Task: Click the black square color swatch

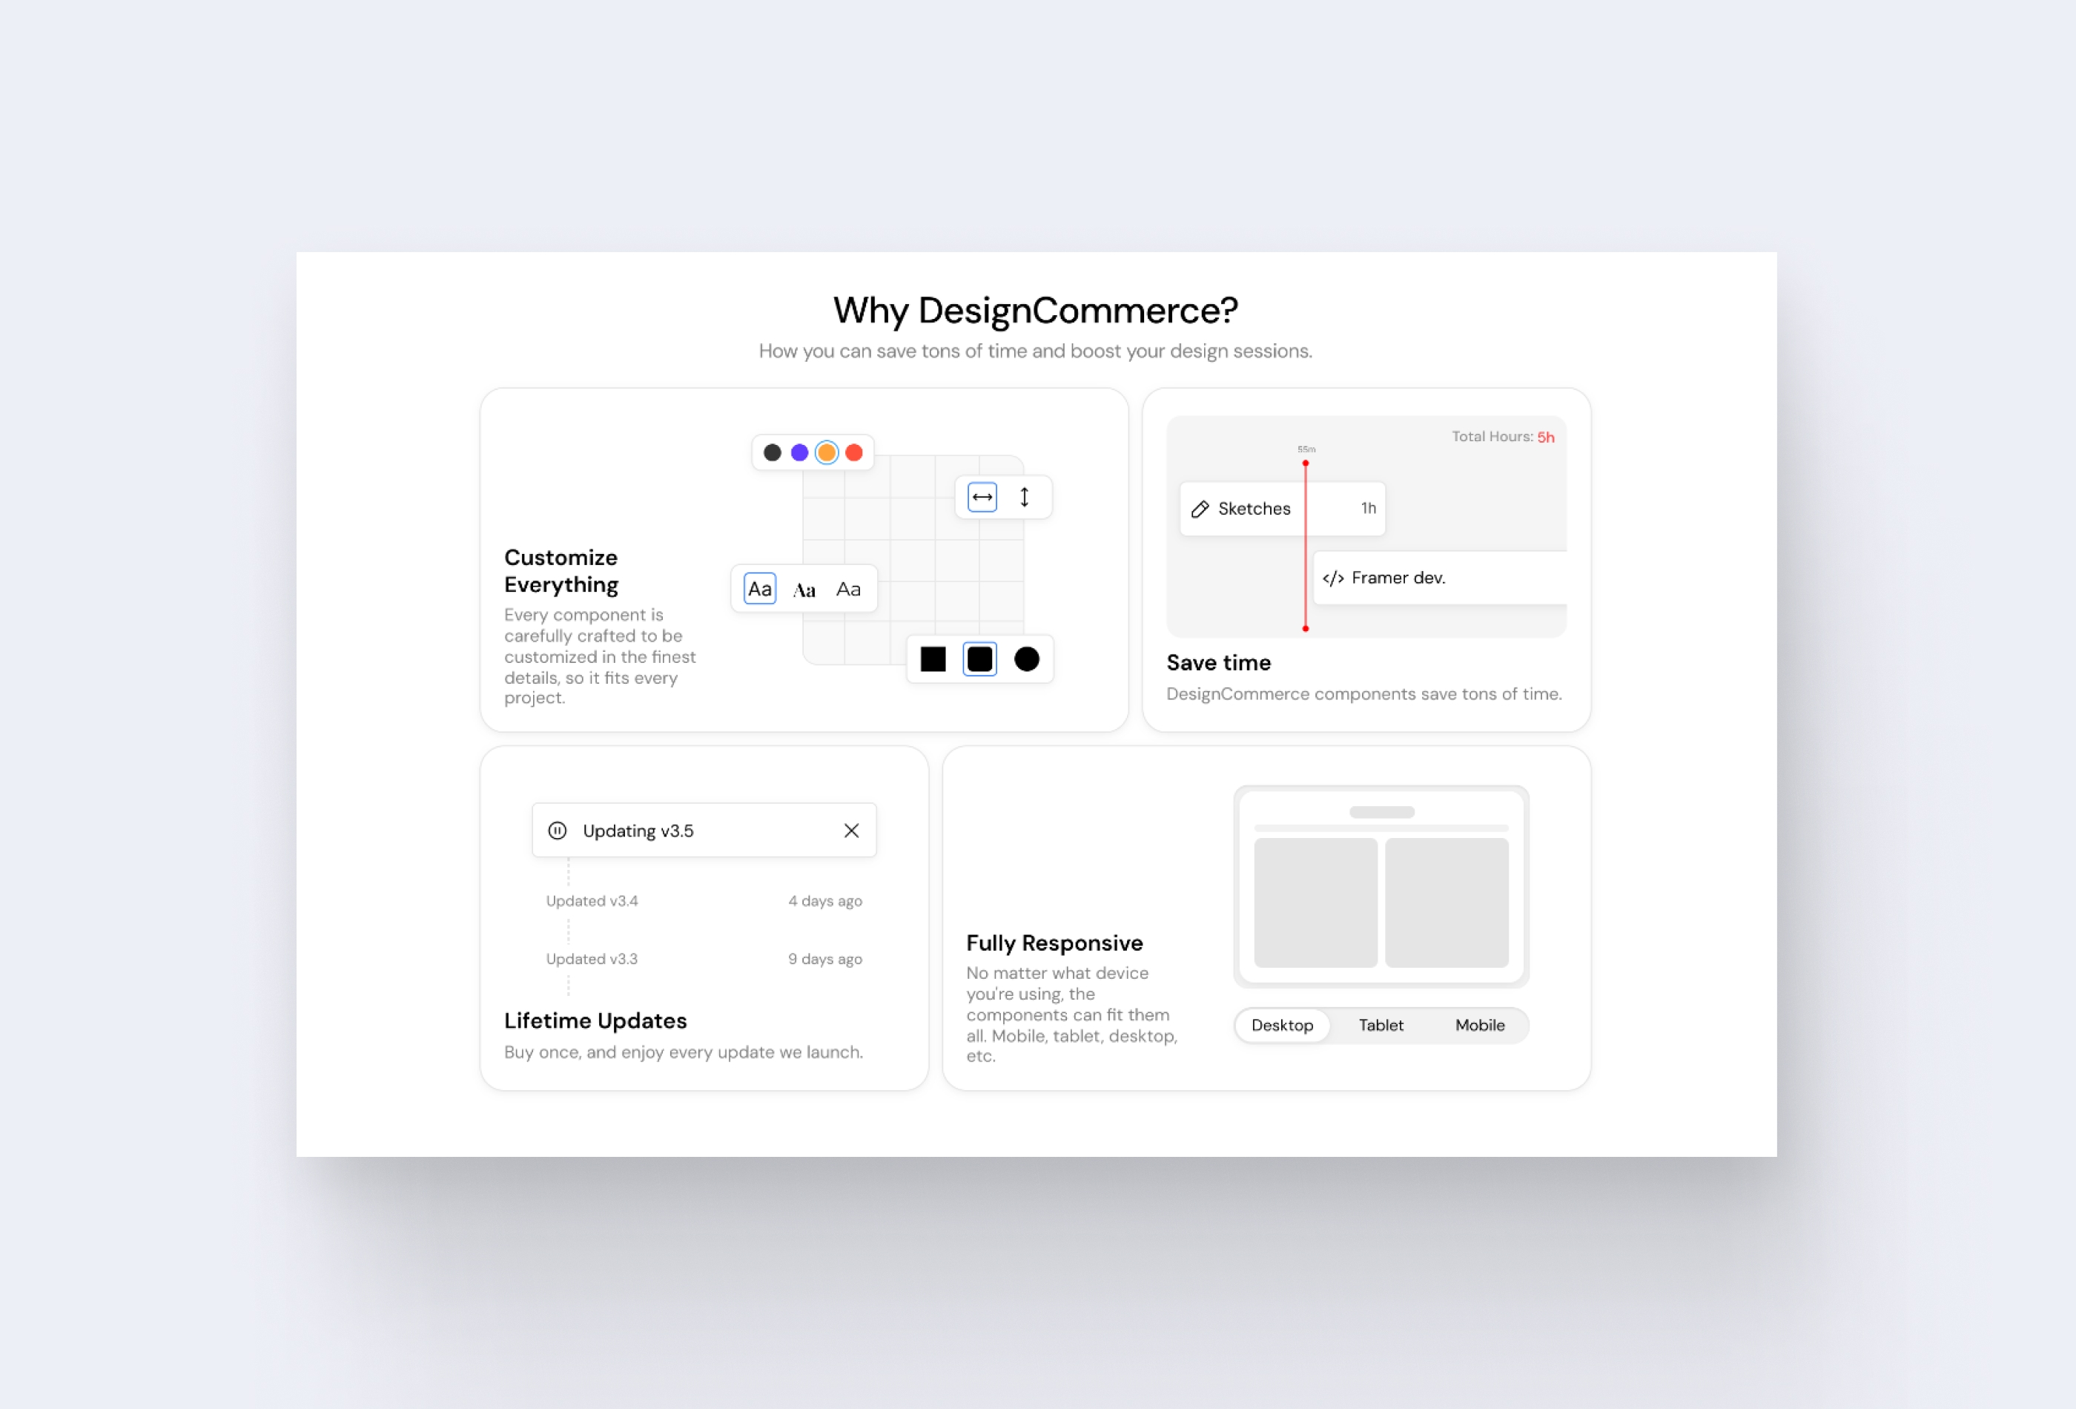Action: (x=933, y=659)
